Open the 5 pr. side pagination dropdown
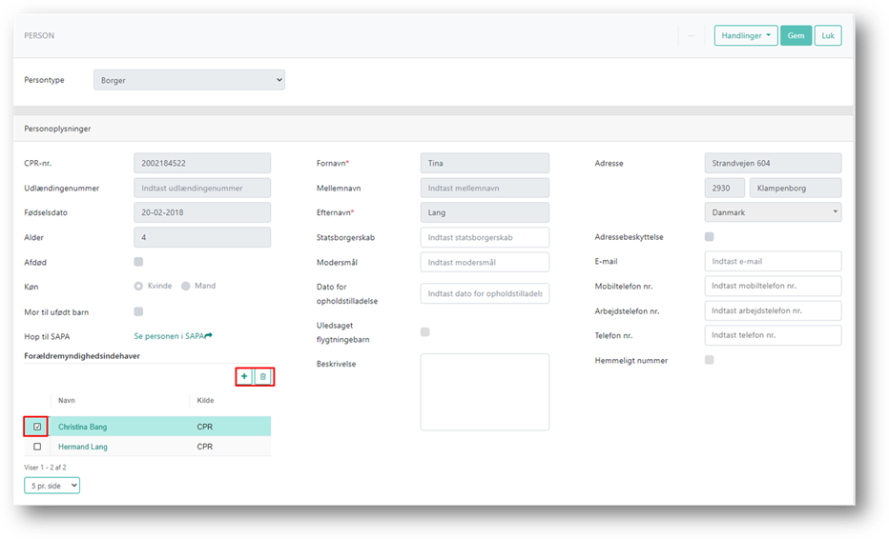 click(52, 486)
